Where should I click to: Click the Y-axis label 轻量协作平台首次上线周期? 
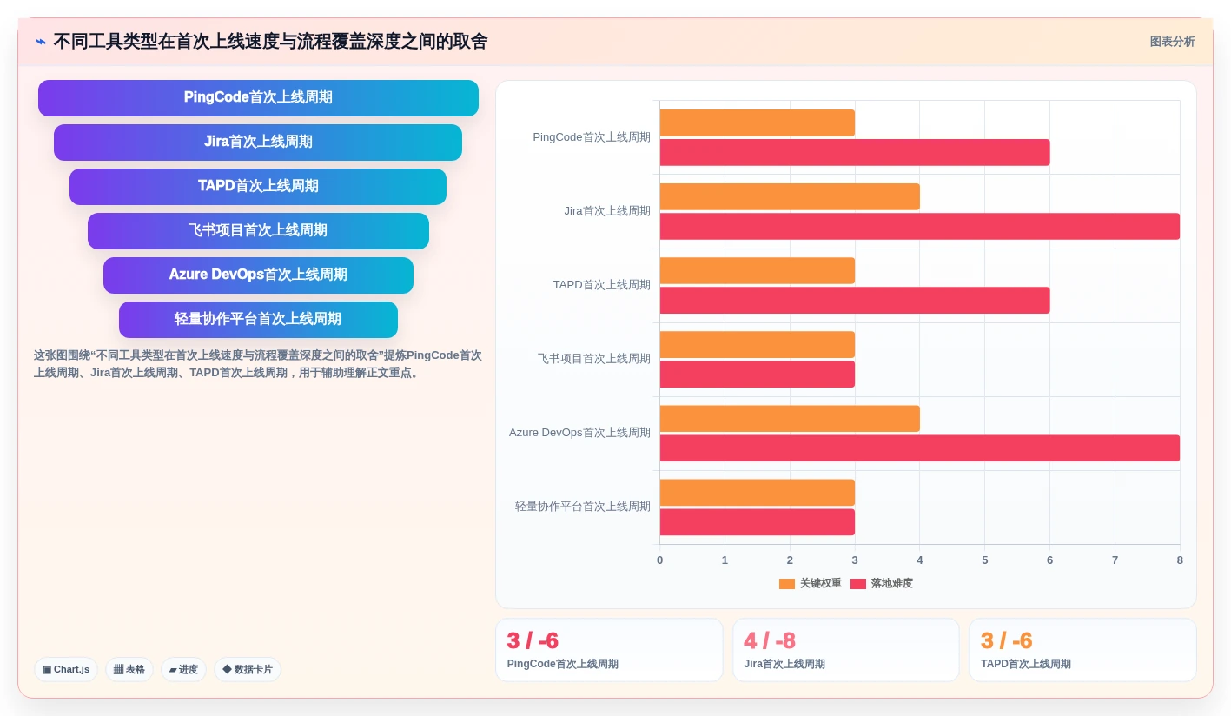click(x=583, y=507)
